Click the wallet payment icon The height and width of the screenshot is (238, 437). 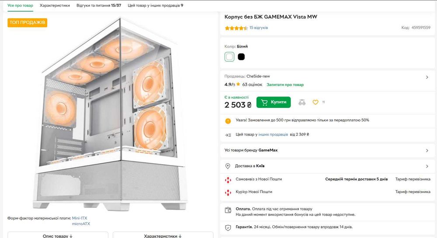[x=228, y=210]
